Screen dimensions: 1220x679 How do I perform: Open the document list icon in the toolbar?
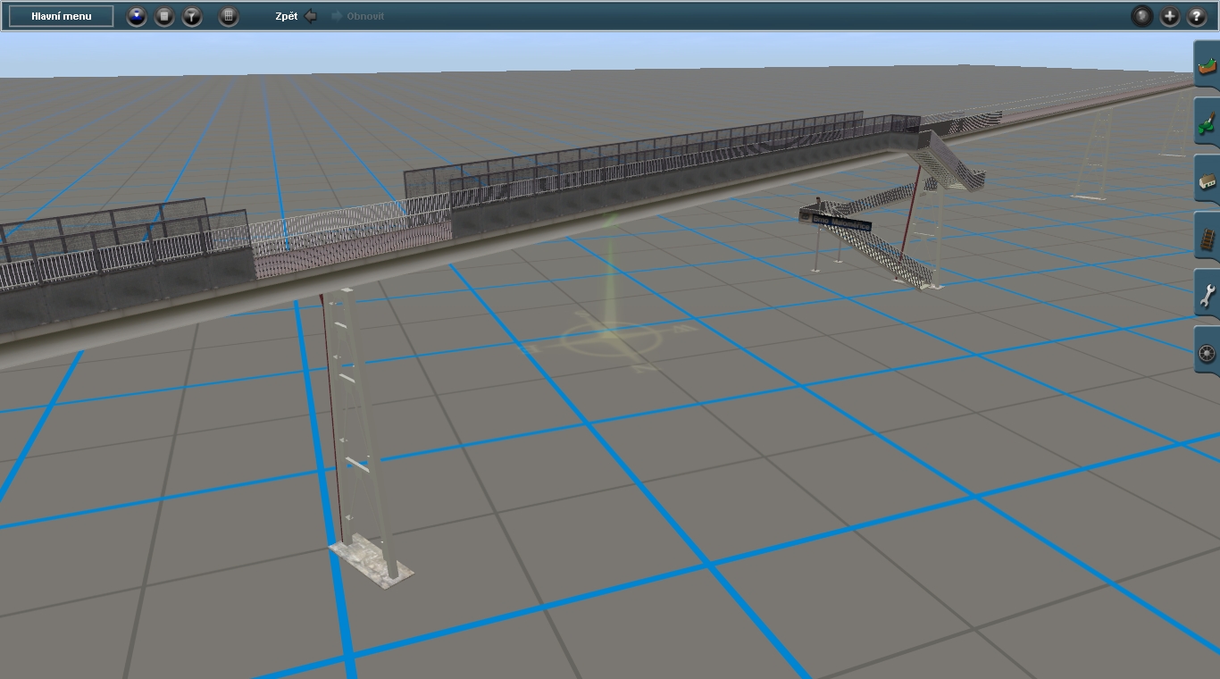164,16
